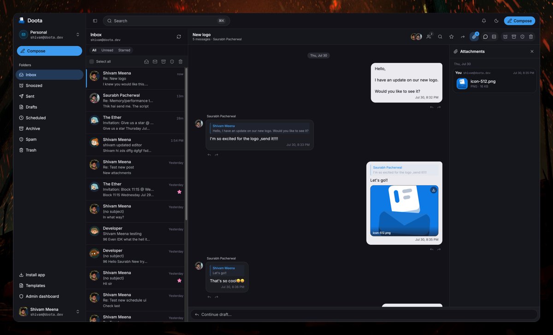
Task: Forward the 'Let's go!!' logo message
Action: [439, 249]
